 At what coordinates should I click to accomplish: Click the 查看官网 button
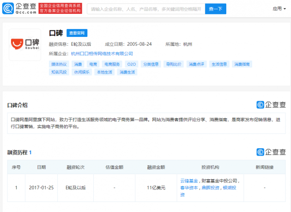click(77, 33)
